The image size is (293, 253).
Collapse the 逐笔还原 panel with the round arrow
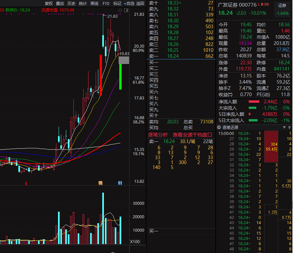219,127
